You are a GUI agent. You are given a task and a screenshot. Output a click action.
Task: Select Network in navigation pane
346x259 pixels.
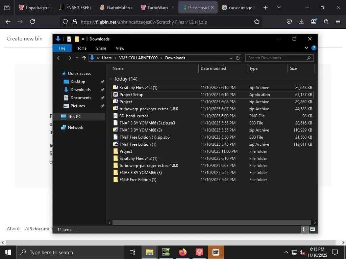(x=75, y=127)
